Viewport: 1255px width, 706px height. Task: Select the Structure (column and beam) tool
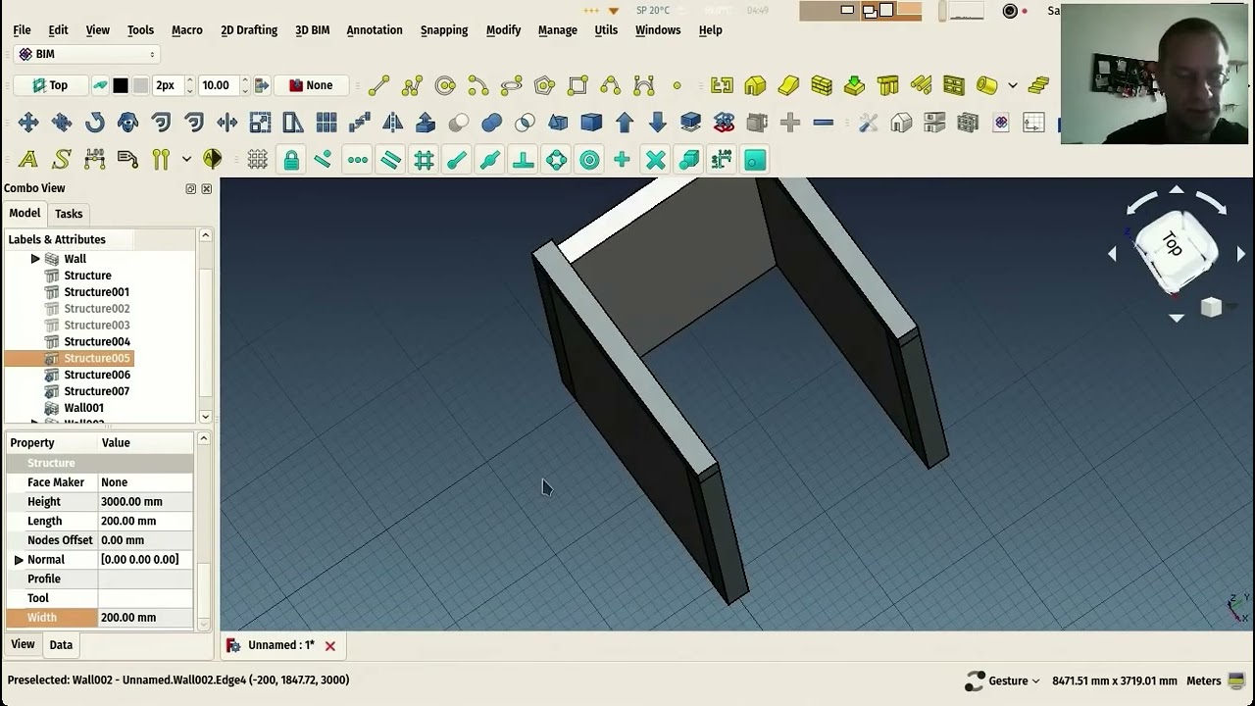coord(888,85)
